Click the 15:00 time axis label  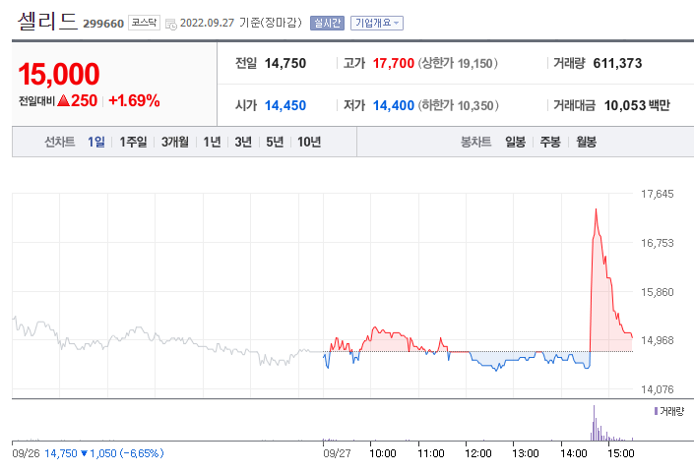click(x=621, y=453)
